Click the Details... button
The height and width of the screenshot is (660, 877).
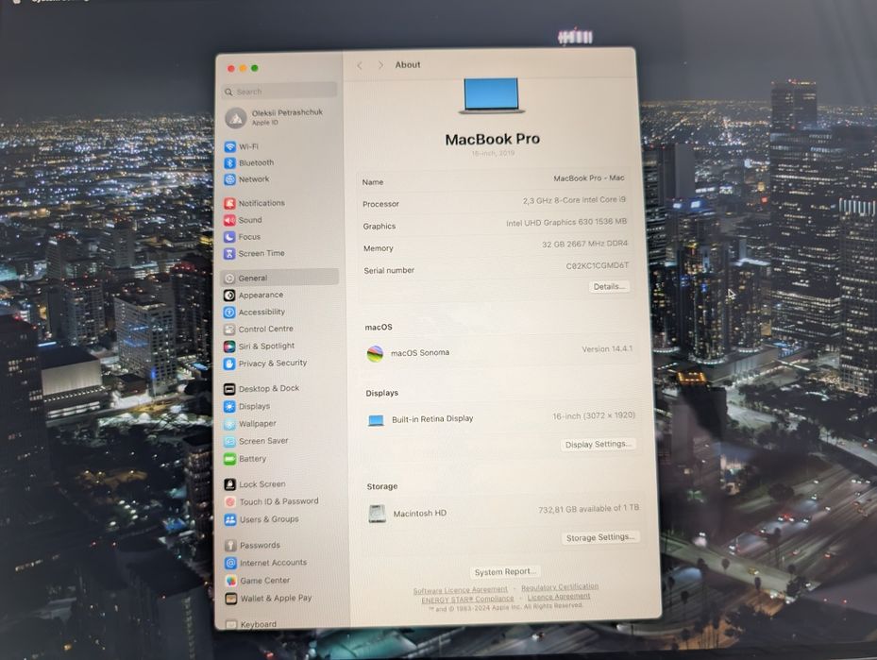click(x=609, y=286)
